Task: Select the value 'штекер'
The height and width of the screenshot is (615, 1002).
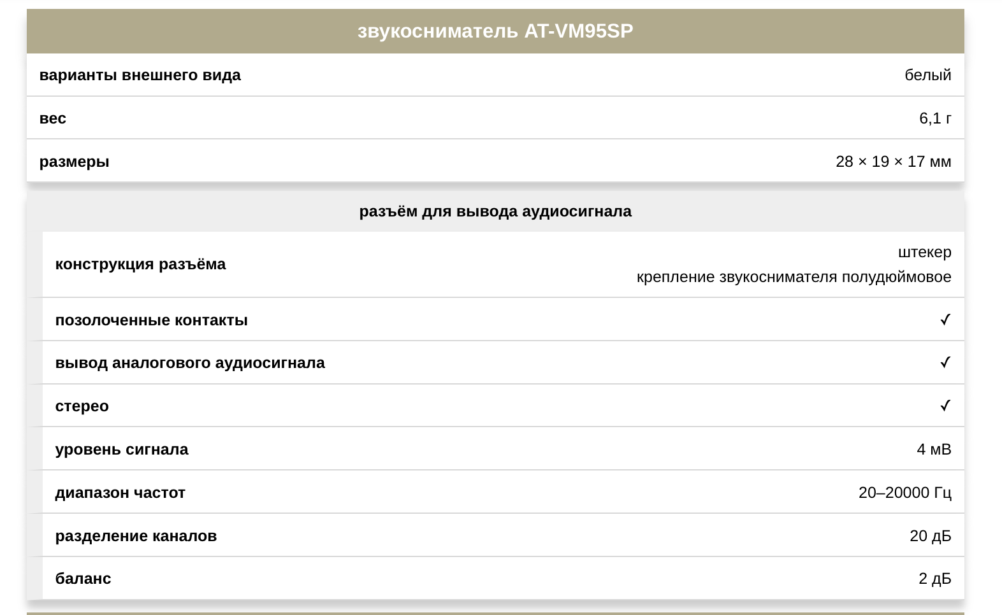Action: [925, 252]
